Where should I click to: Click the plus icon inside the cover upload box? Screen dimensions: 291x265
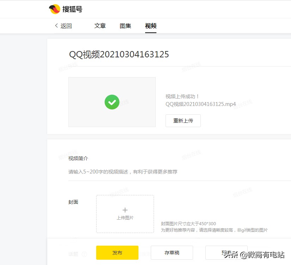click(125, 209)
